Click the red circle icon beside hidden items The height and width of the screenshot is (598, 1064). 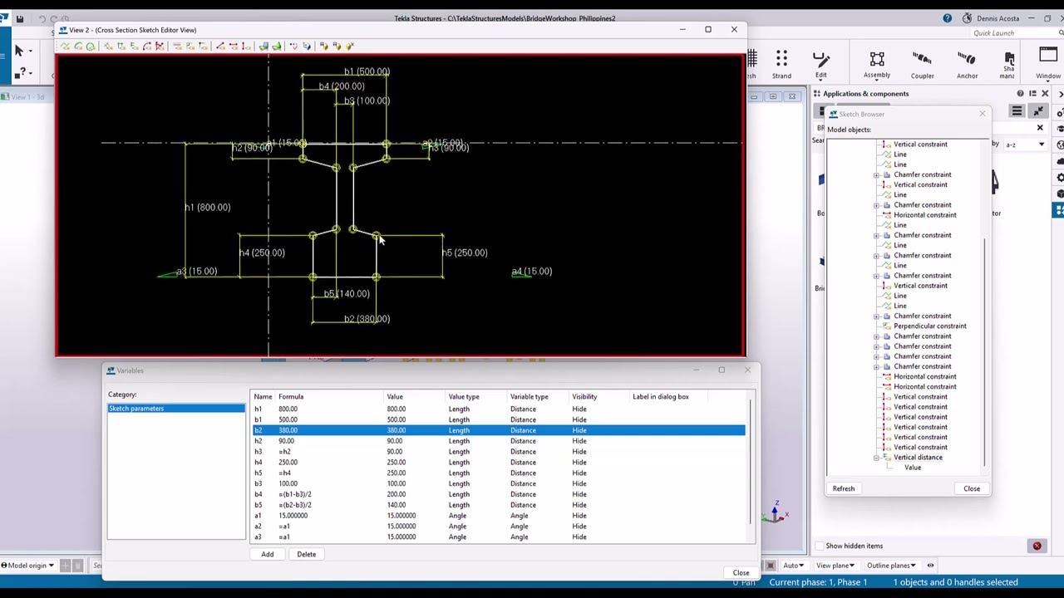pos(1037,546)
